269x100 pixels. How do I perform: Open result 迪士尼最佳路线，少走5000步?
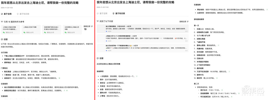click(x=143, y=29)
